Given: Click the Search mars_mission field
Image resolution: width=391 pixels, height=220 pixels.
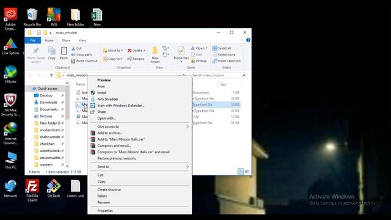Looking at the screenshot, I should pos(219,75).
